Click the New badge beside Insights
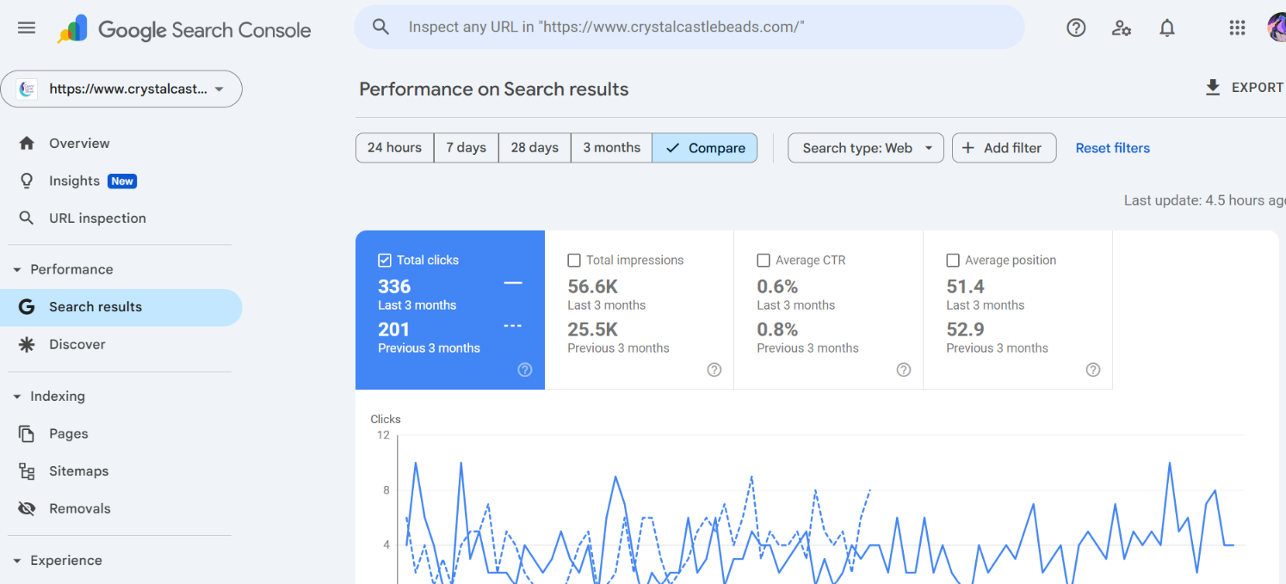The height and width of the screenshot is (584, 1286). point(122,181)
